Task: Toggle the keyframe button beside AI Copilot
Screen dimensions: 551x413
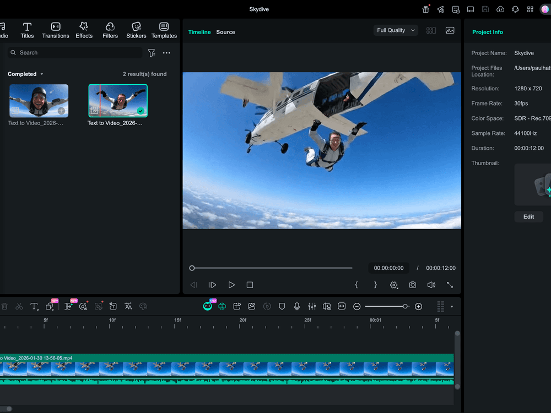Action: [222, 306]
